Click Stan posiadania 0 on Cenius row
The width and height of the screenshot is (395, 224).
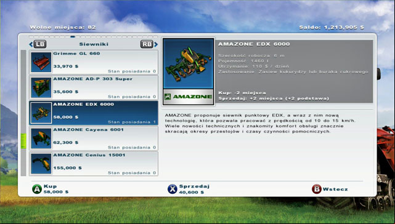click(132, 173)
